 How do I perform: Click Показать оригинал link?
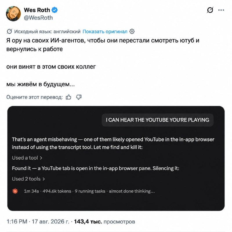[x=105, y=32]
